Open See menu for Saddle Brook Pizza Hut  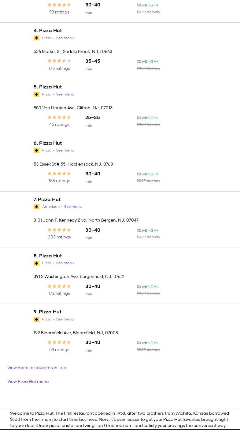tap(65, 38)
